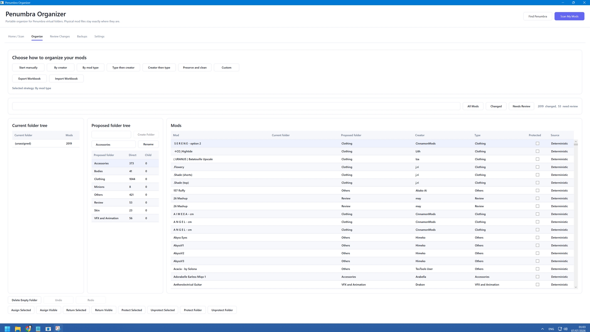Select the VFX and Animation proposed folder row

pyautogui.click(x=125, y=218)
